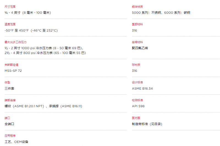The width and height of the screenshot is (220, 146).
Task: Click the 体型 value 三件套
Action: tap(9, 88)
